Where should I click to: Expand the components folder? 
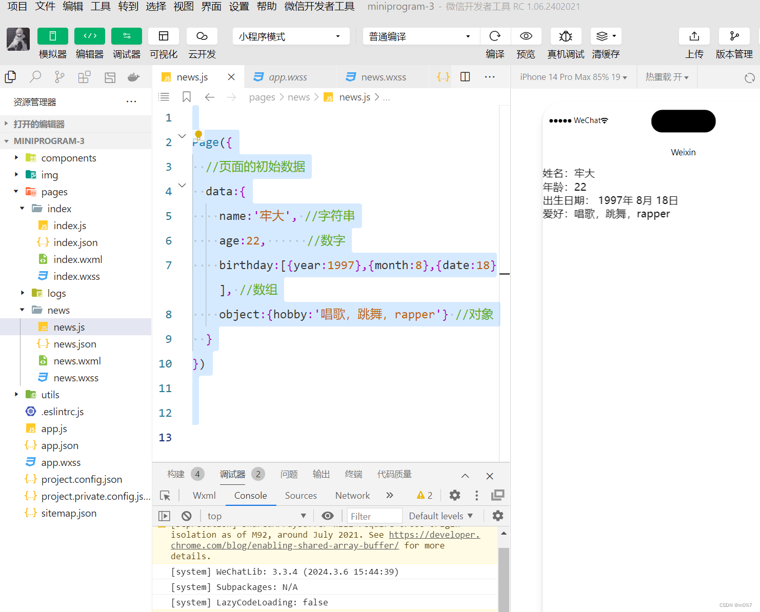click(x=76, y=158)
